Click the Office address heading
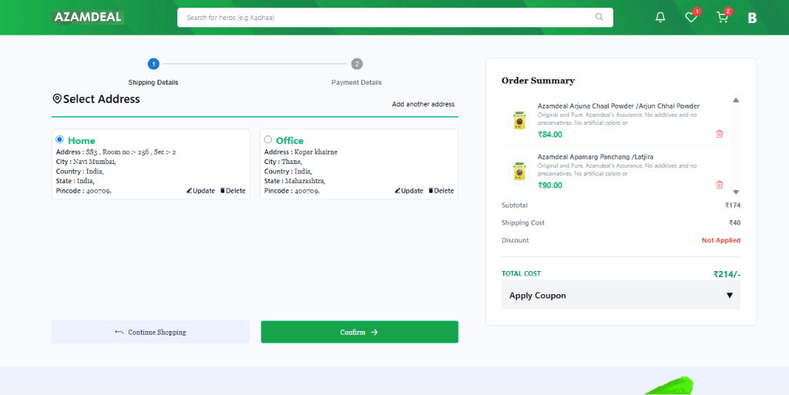This screenshot has height=395, width=789. click(x=290, y=141)
